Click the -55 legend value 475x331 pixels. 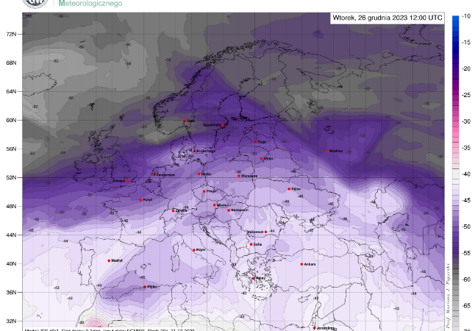tap(466, 254)
